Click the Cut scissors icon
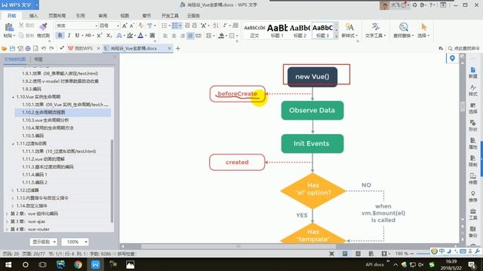The width and height of the screenshot is (483, 271). (x=21, y=26)
